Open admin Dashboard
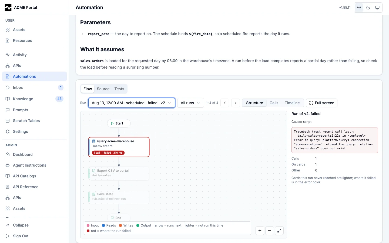This screenshot has width=389, height=243. [34, 154]
